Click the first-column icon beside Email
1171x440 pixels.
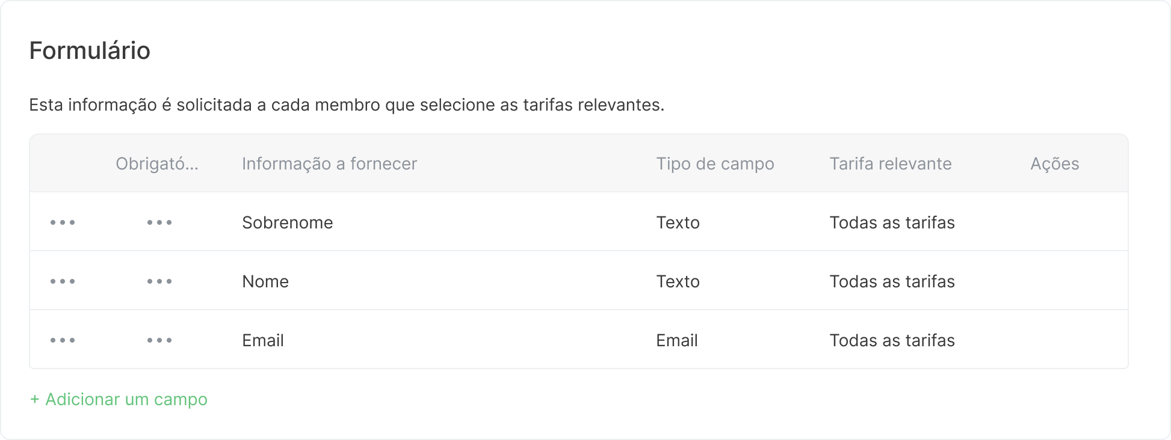point(63,339)
